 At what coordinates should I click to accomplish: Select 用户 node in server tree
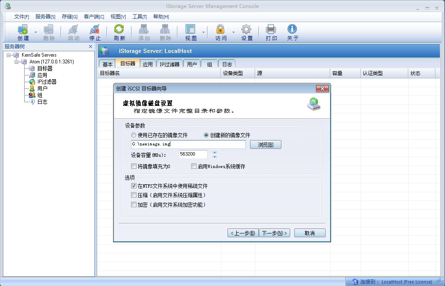42,88
